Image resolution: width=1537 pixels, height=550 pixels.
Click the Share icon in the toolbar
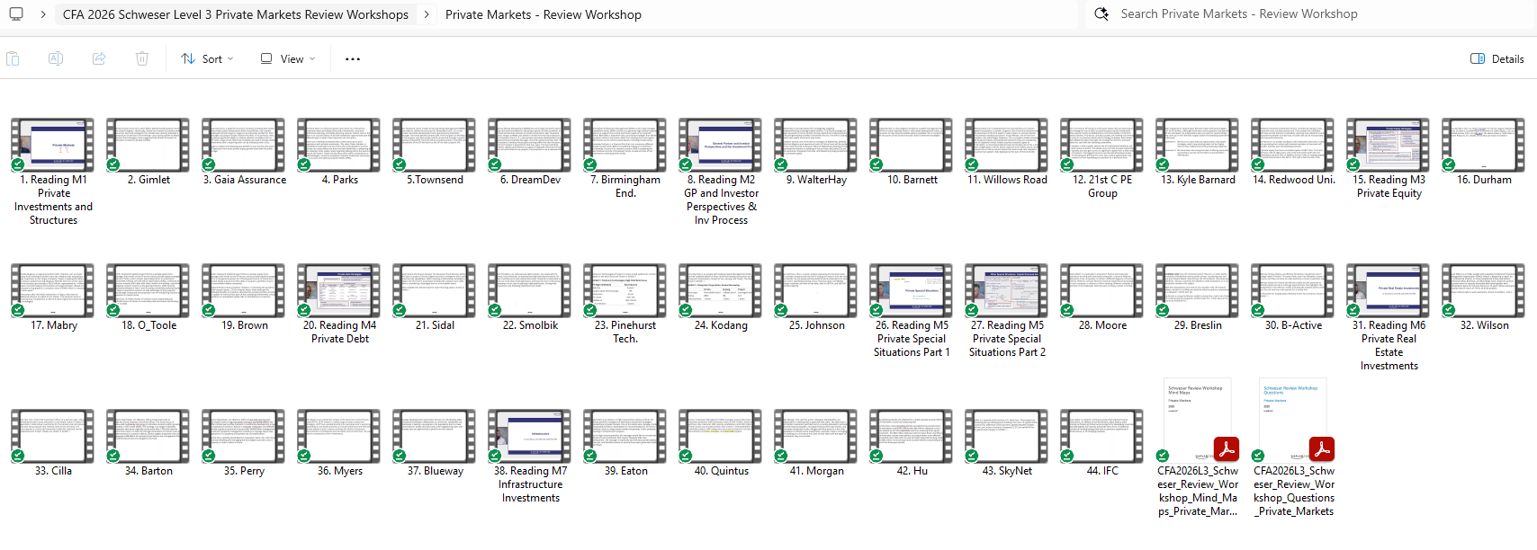[x=99, y=58]
